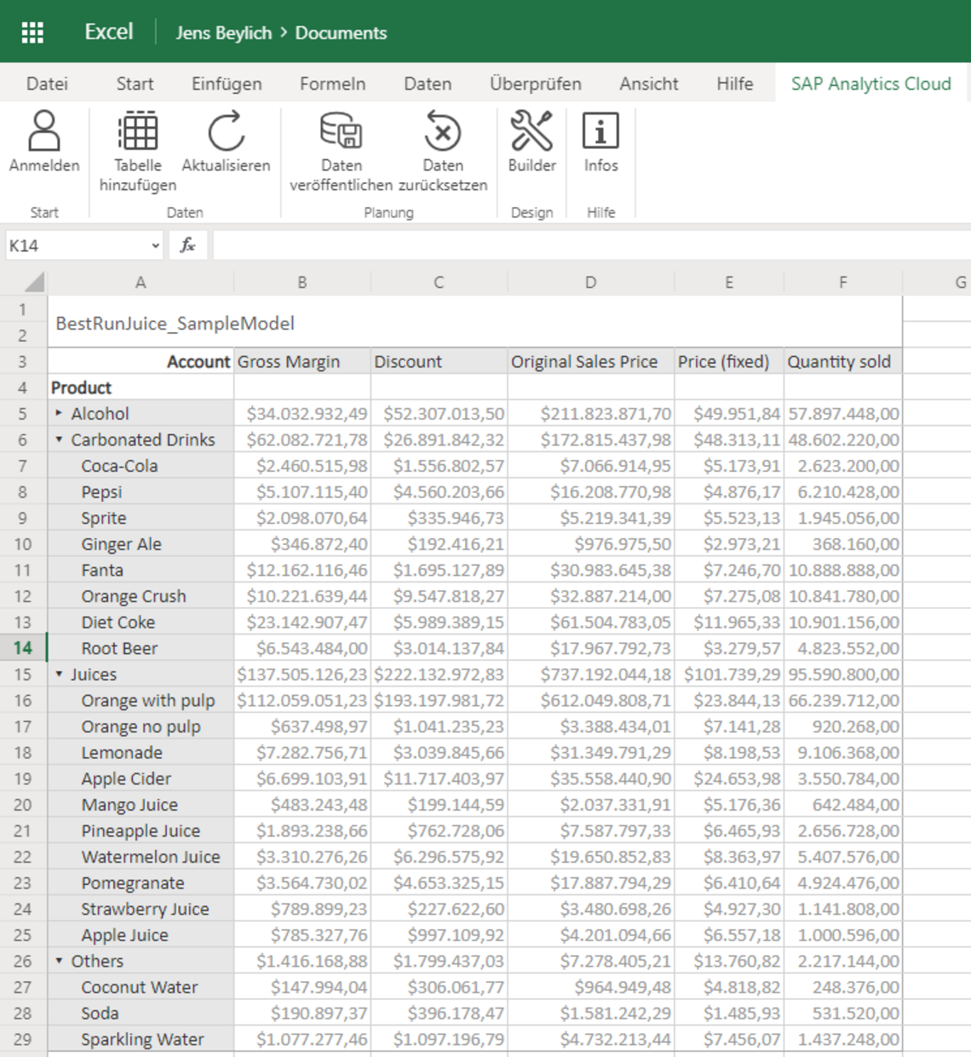Select the SAP Analytics Cloud tab
Image resolution: width=971 pixels, height=1057 pixels.
click(x=870, y=83)
